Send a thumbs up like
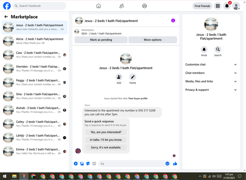The image size is (246, 180). (x=175, y=163)
